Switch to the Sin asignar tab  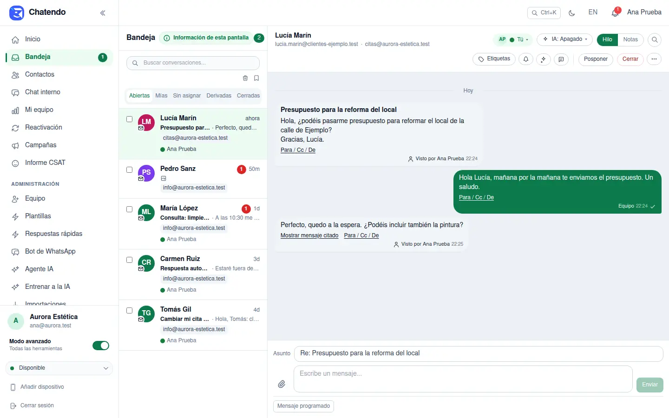click(x=187, y=96)
